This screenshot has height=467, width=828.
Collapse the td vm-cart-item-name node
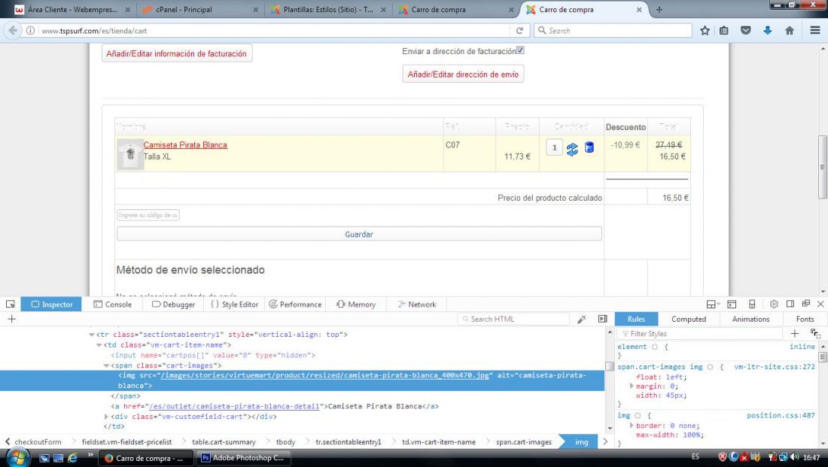click(99, 345)
